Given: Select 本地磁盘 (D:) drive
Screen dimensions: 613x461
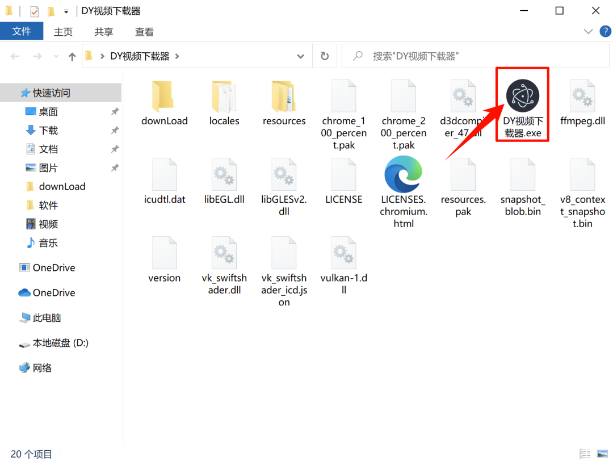Looking at the screenshot, I should point(61,343).
